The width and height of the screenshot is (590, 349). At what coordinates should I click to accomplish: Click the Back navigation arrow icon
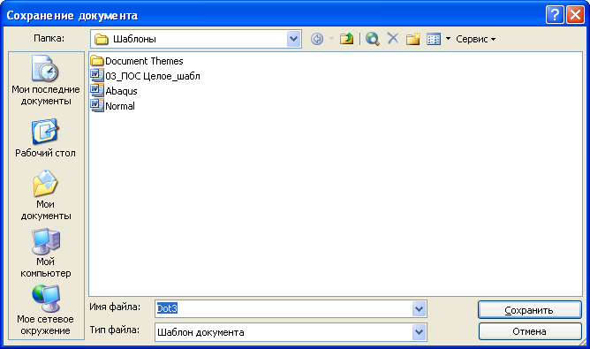click(317, 39)
